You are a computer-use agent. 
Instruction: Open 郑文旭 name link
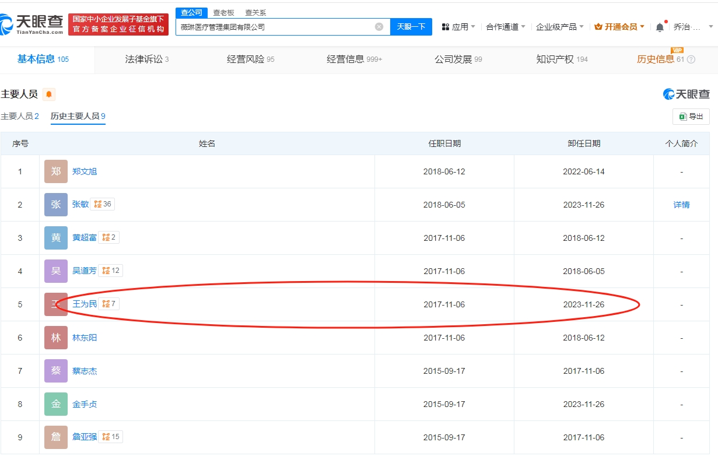click(x=85, y=171)
